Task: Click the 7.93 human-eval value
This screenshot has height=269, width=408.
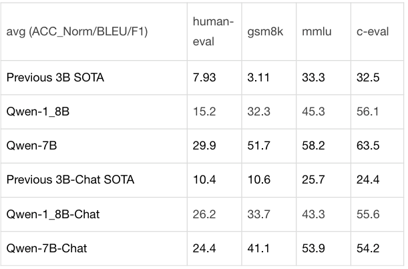Action: (x=204, y=77)
